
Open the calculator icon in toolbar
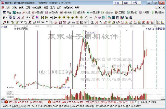point(113,18)
